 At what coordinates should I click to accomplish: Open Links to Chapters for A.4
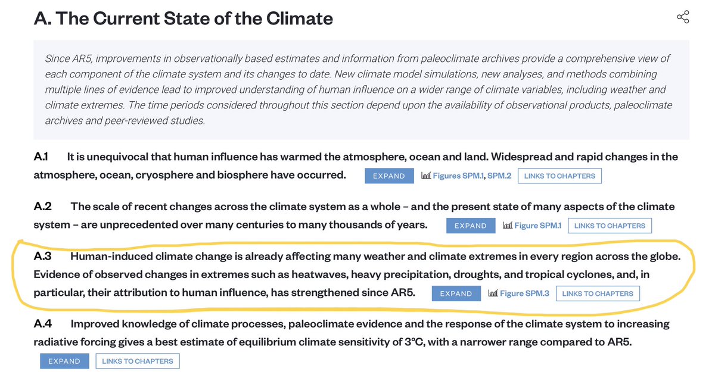pos(138,361)
